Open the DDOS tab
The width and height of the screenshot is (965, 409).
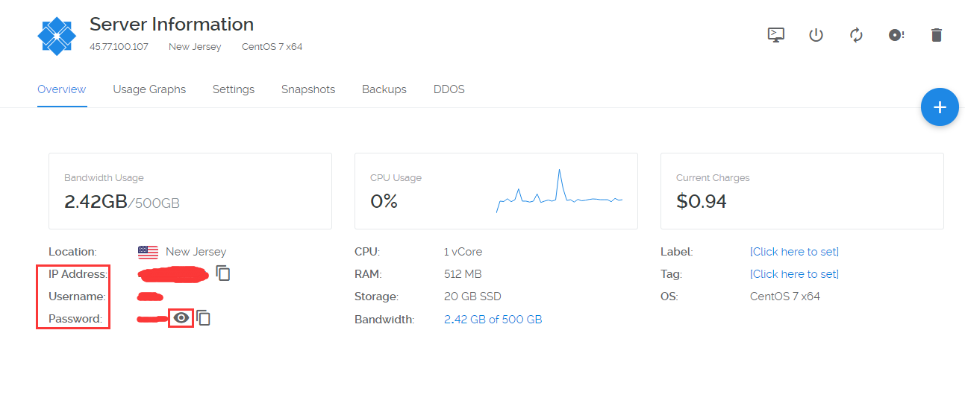click(x=449, y=89)
